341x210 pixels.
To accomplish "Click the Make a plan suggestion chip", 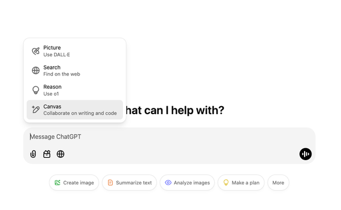I will [241, 183].
